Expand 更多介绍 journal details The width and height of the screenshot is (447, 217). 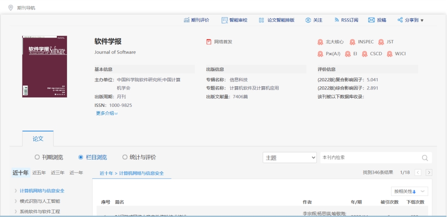(107, 113)
